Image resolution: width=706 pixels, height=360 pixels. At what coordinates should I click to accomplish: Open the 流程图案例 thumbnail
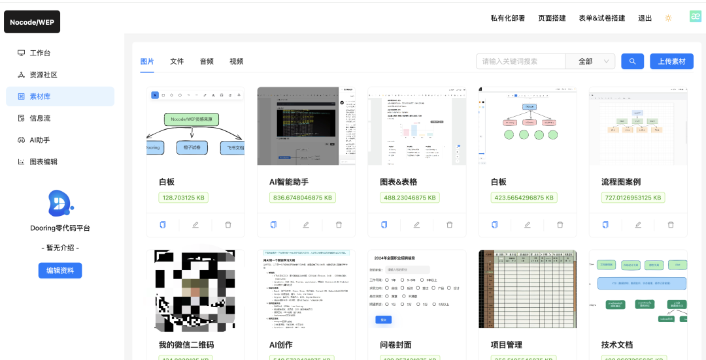pyautogui.click(x=638, y=127)
